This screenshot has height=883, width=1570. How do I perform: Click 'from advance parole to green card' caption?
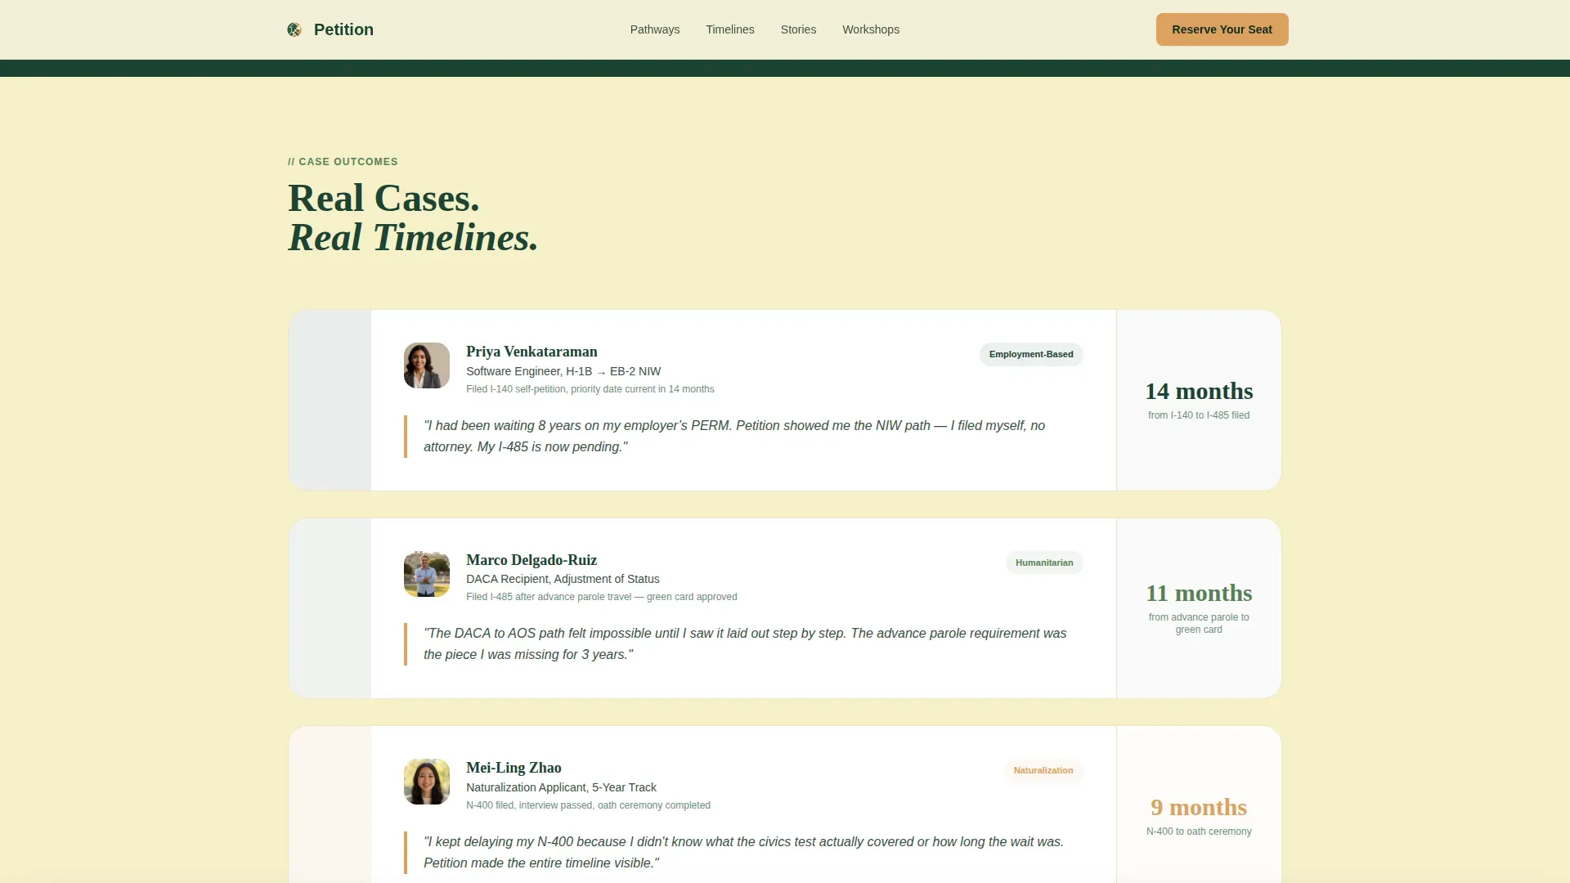pos(1198,623)
